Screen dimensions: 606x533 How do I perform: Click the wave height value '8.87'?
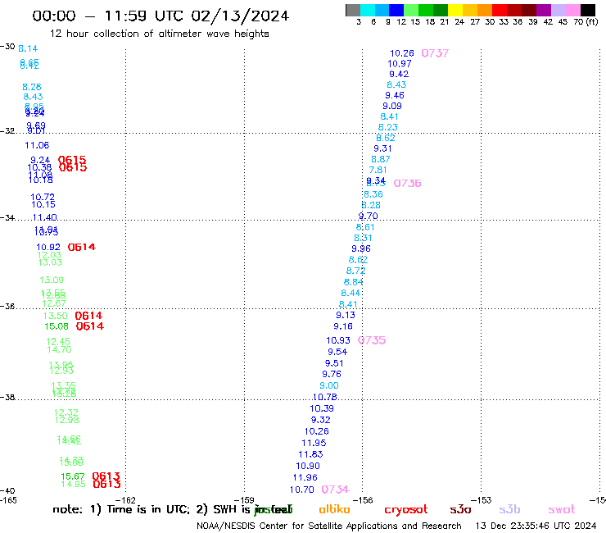pyautogui.click(x=381, y=159)
